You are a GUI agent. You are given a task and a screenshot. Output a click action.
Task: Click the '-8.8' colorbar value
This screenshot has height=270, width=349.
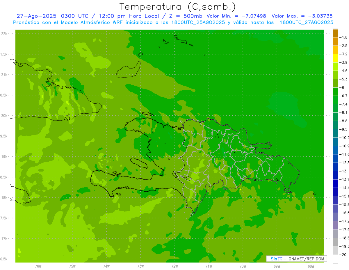tap(344, 121)
